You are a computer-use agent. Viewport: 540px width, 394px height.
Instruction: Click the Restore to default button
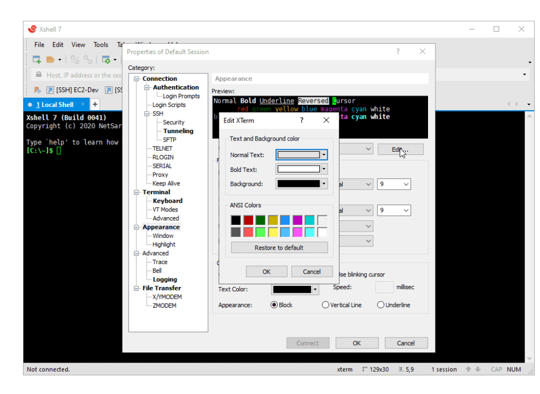[x=279, y=248]
